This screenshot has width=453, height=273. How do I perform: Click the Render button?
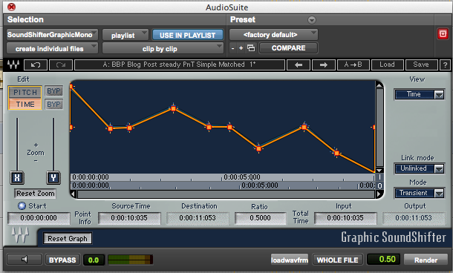pos(426,260)
